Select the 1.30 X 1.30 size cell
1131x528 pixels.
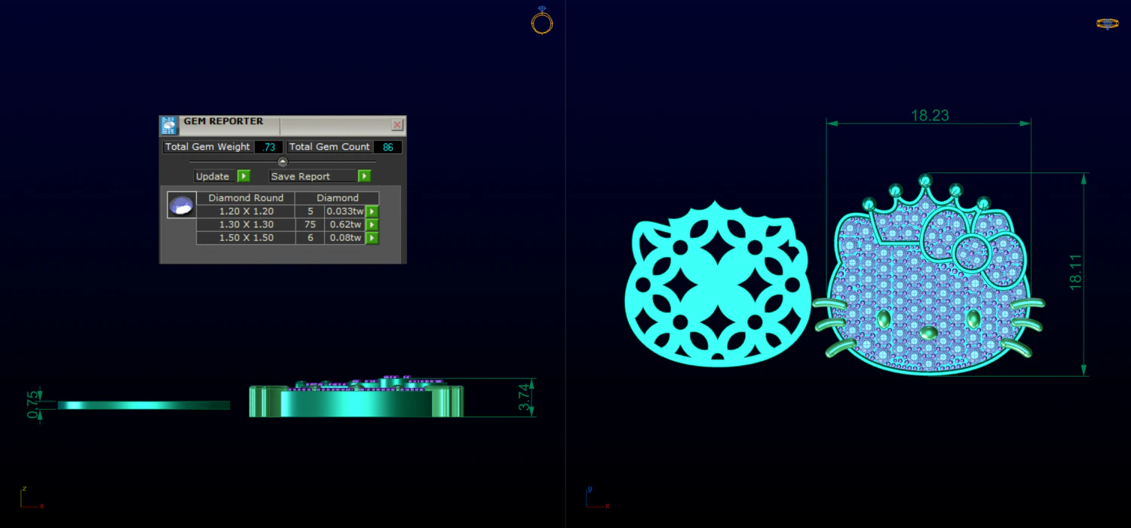click(x=246, y=224)
